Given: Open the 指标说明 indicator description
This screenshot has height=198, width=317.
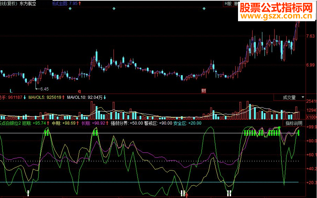Looking at the screenshot, I should [294, 123].
